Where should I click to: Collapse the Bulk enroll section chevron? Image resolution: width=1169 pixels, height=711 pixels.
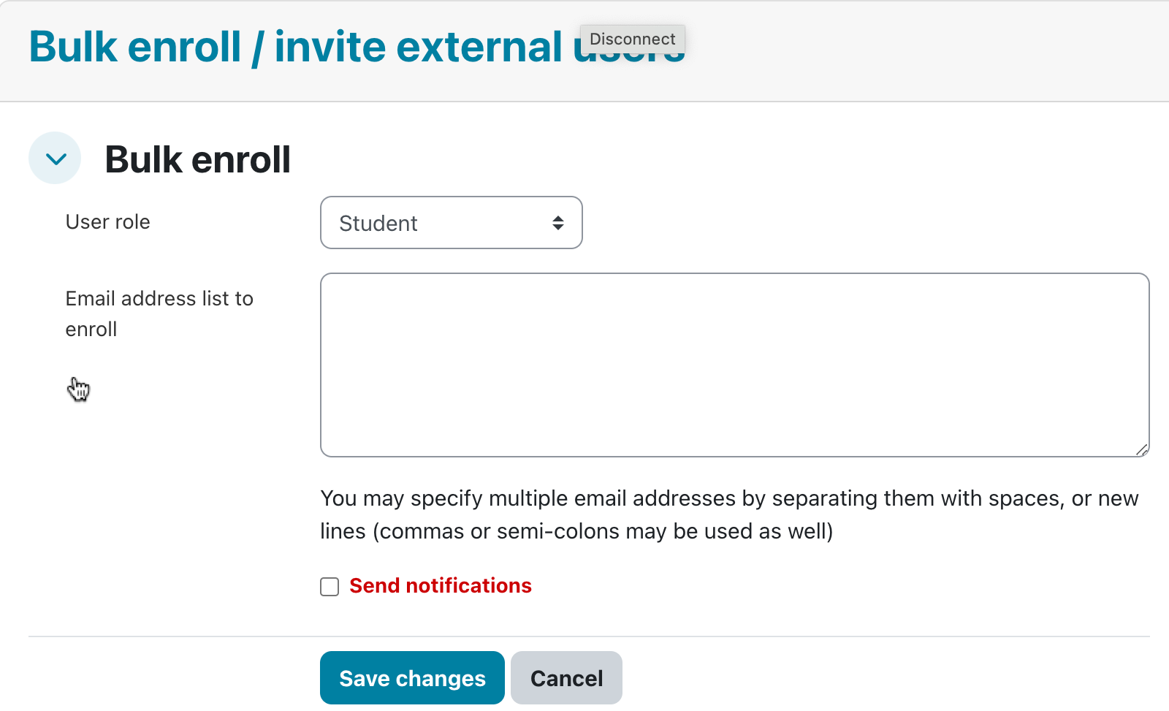click(x=55, y=159)
